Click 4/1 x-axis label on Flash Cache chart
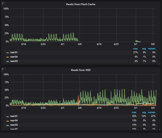The width and height of the screenshot is (162, 138). coord(62,44)
